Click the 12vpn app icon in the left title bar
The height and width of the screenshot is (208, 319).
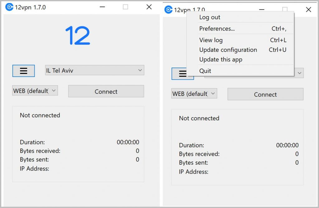click(x=9, y=7)
